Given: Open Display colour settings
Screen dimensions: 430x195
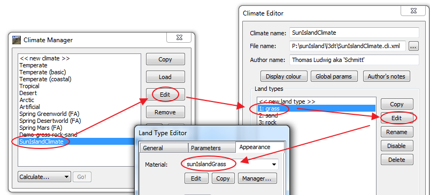Looking at the screenshot, I should pyautogui.click(x=283, y=76).
